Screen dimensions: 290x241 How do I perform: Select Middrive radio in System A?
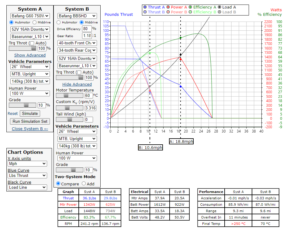(x=34, y=22)
